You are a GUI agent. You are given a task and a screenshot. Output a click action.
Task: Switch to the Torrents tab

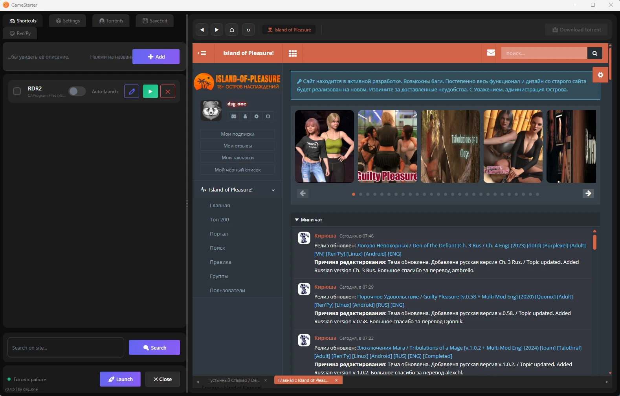pos(111,21)
